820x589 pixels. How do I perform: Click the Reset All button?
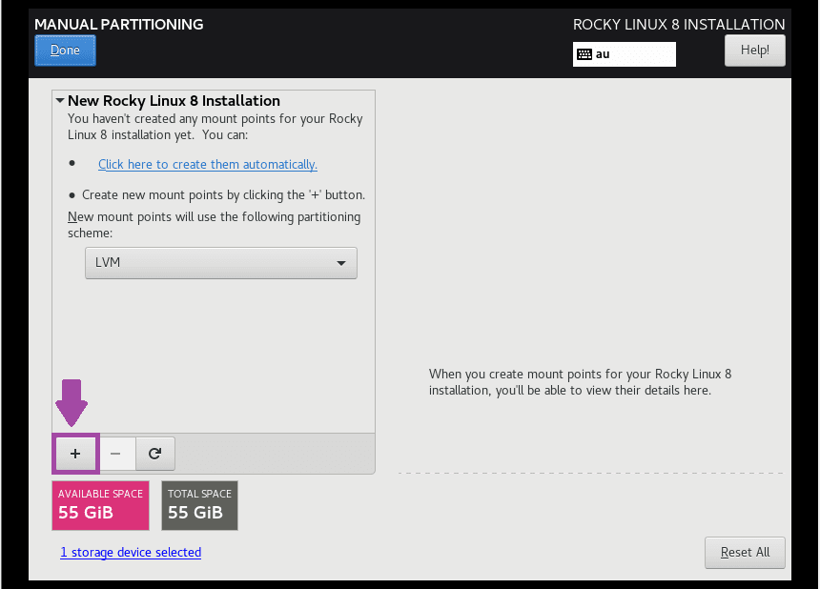(745, 553)
